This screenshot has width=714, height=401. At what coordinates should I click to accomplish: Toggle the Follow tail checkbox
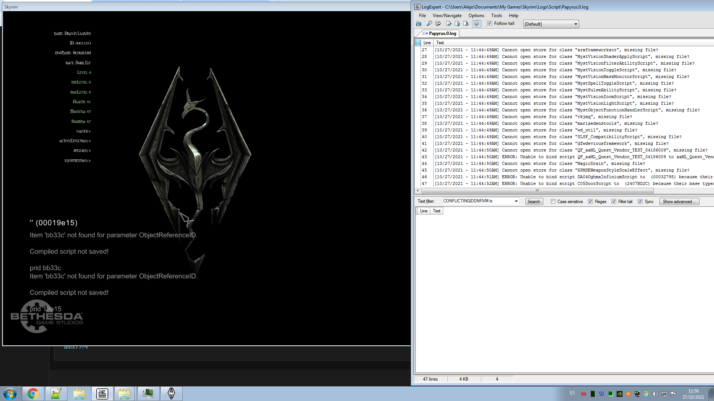pos(490,23)
